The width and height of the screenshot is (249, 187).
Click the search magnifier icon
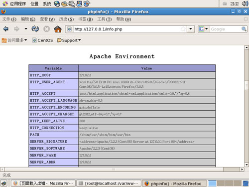[244, 29]
